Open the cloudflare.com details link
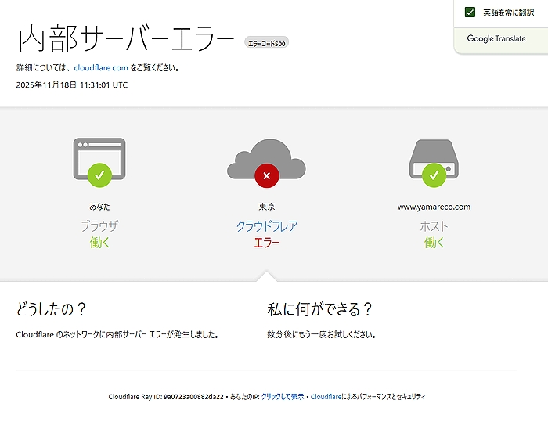548x429 pixels. pos(101,68)
